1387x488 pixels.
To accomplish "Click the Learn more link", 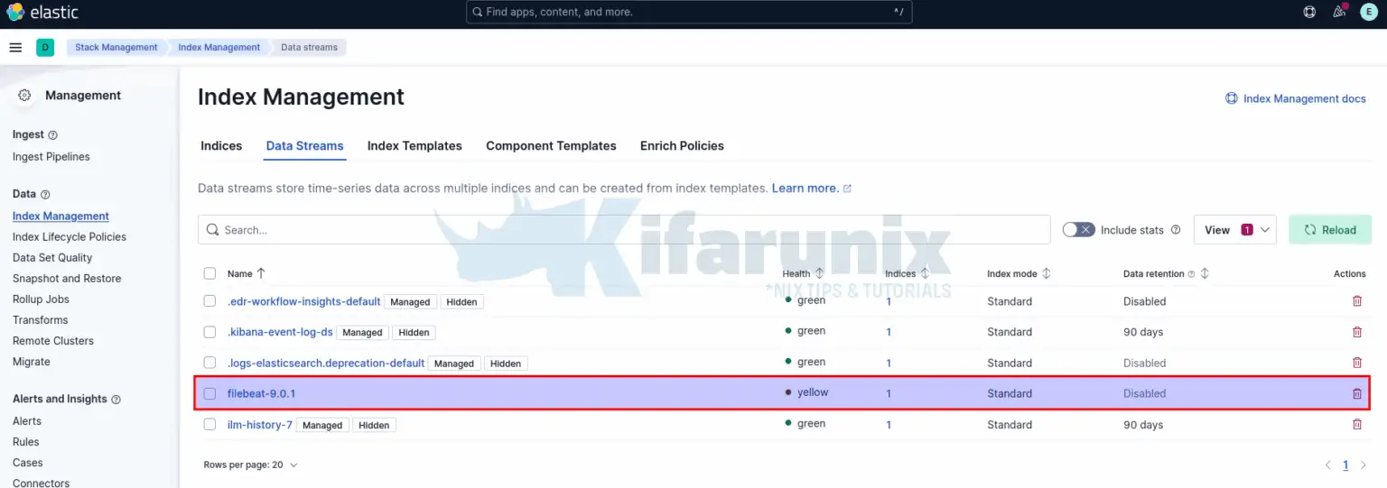I will click(x=811, y=189).
